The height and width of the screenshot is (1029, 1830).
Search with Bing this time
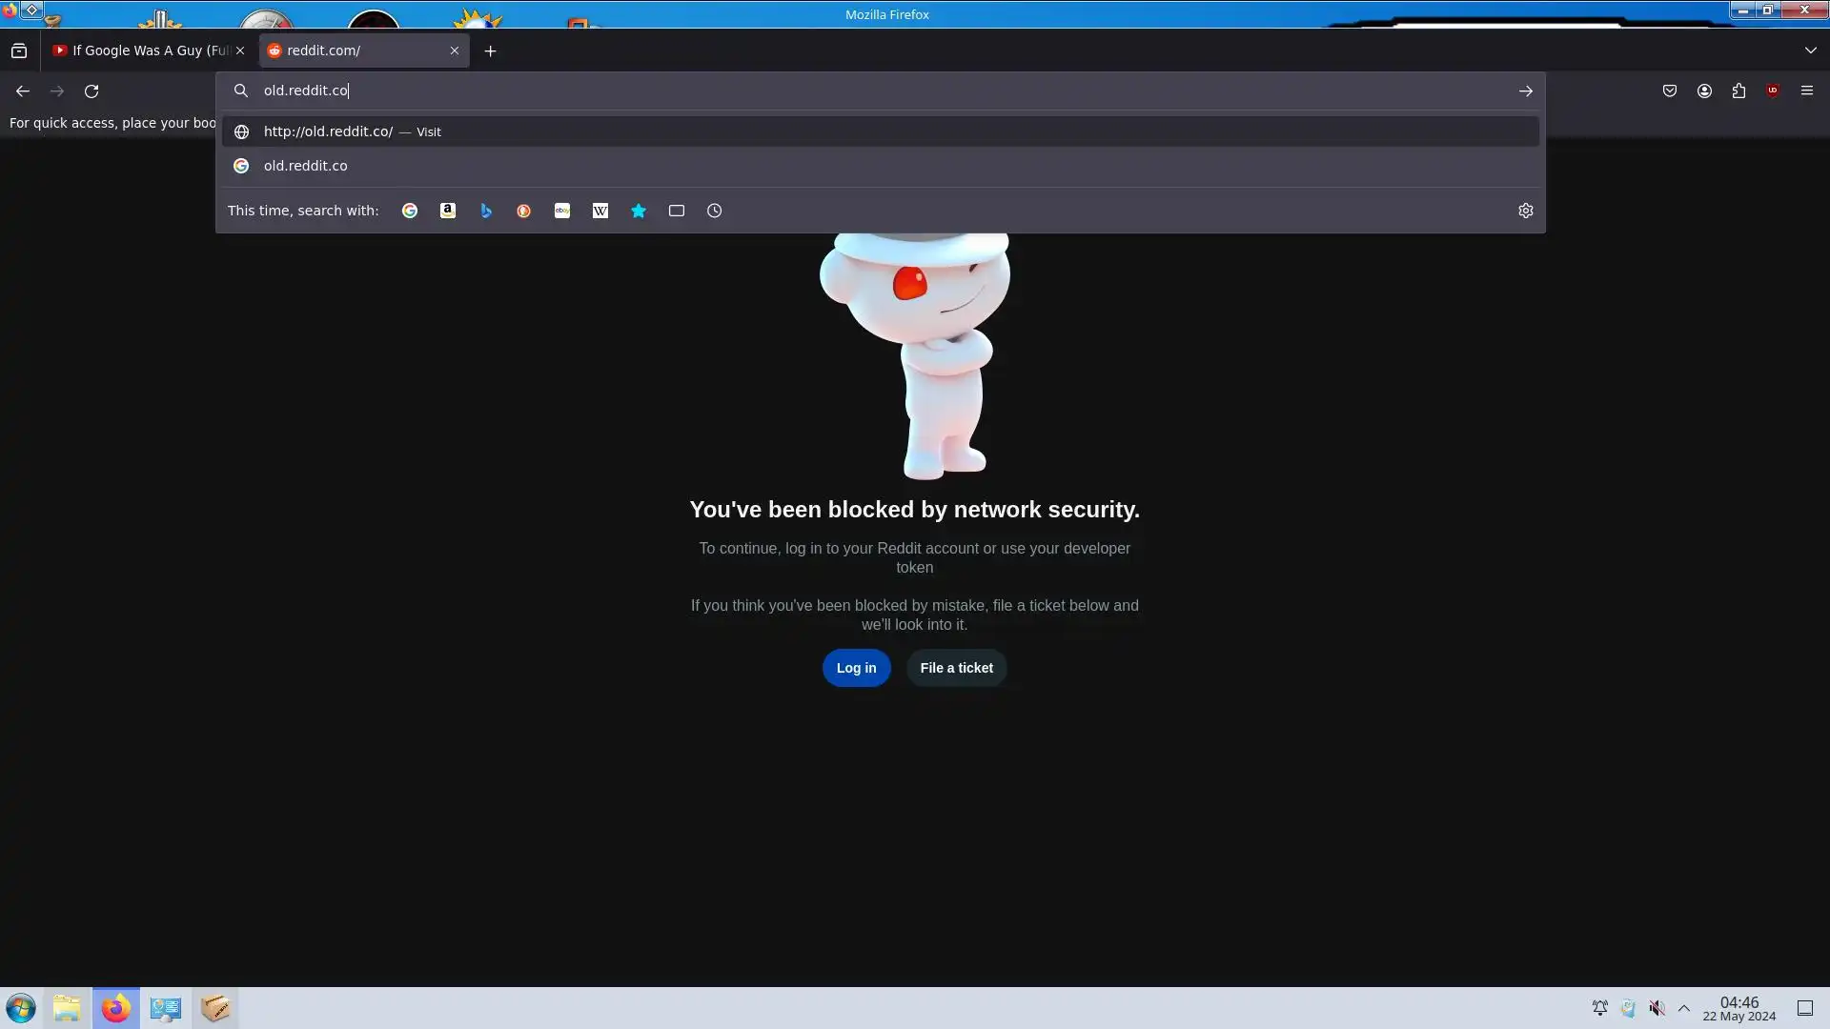click(x=486, y=211)
